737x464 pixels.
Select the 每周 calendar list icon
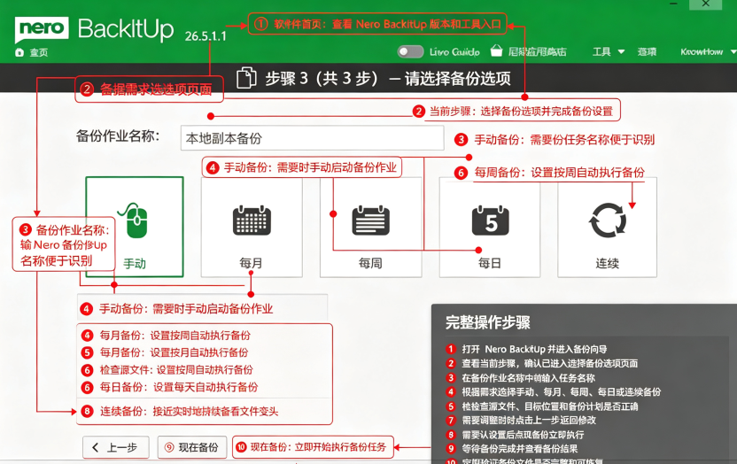click(x=371, y=220)
